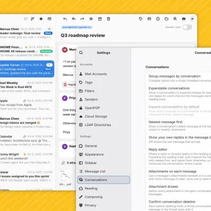Archive the message with the archive box icon
The width and height of the screenshot is (211, 211).
pyautogui.click(x=100, y=19)
